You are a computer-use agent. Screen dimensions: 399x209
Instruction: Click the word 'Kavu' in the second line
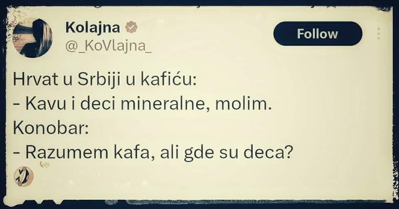pos(46,104)
